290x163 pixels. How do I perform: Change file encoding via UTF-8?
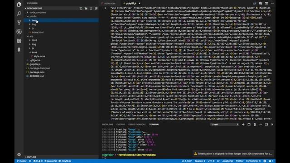pos(211,161)
